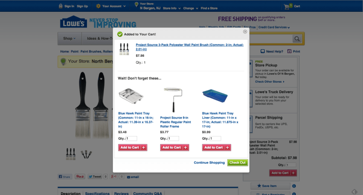The image size is (363, 195).
Task: Expand the Your Account dropdown
Action: pos(111,6)
